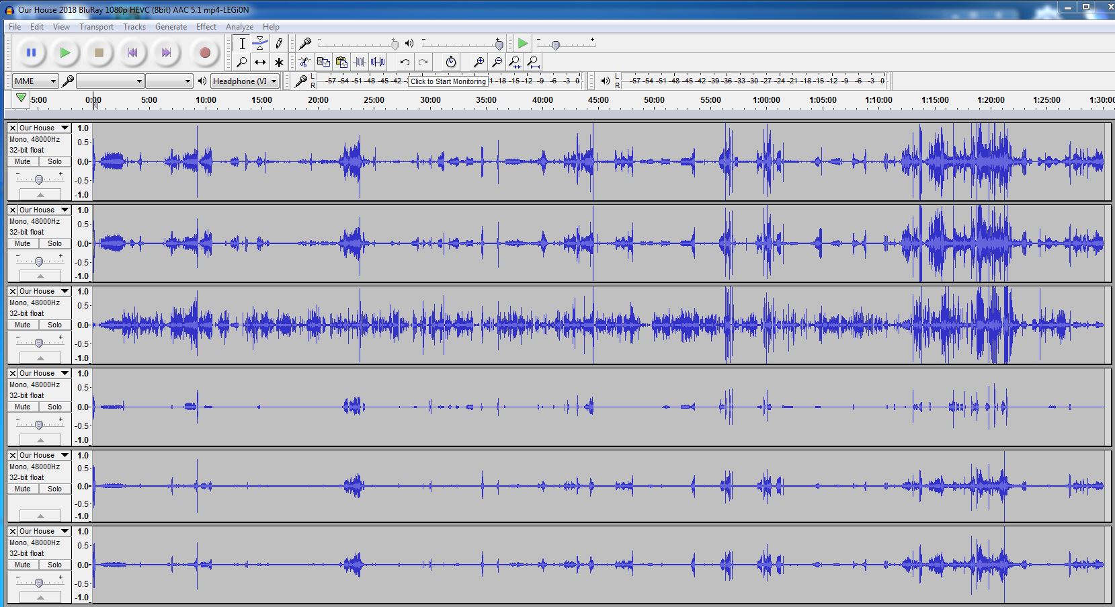Open first track's Our House name menu
This screenshot has height=607, width=1115.
(44, 128)
